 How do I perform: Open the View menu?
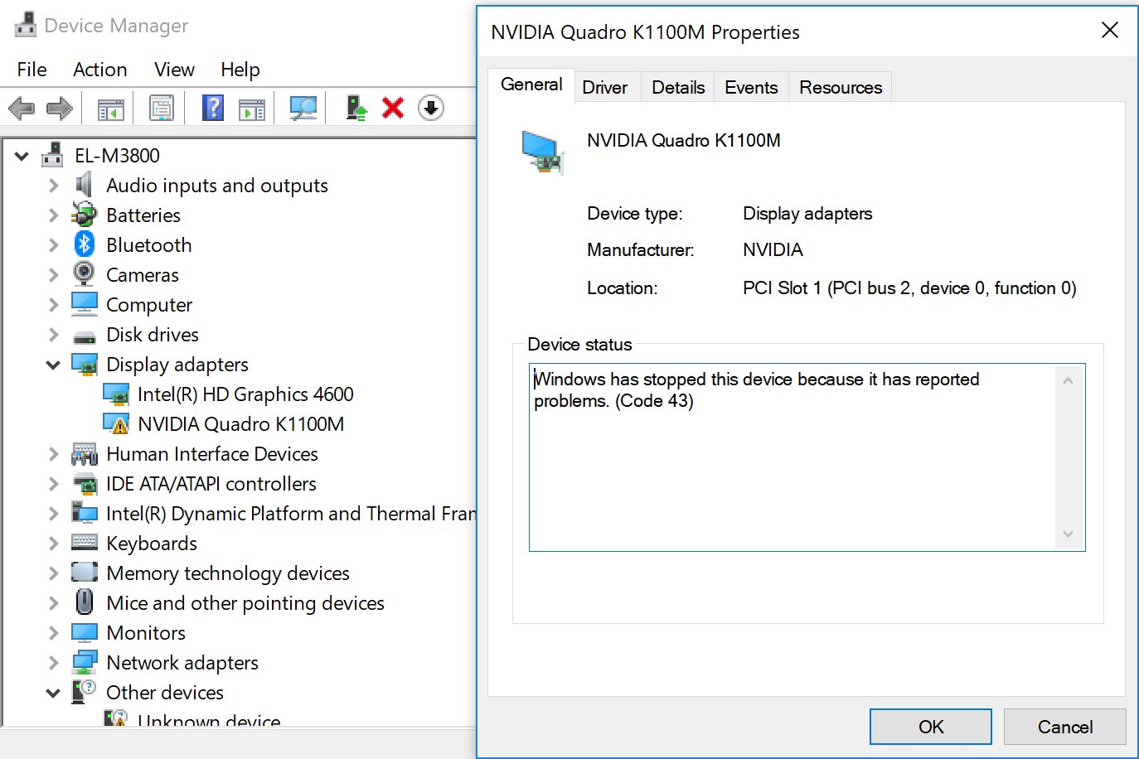point(174,70)
